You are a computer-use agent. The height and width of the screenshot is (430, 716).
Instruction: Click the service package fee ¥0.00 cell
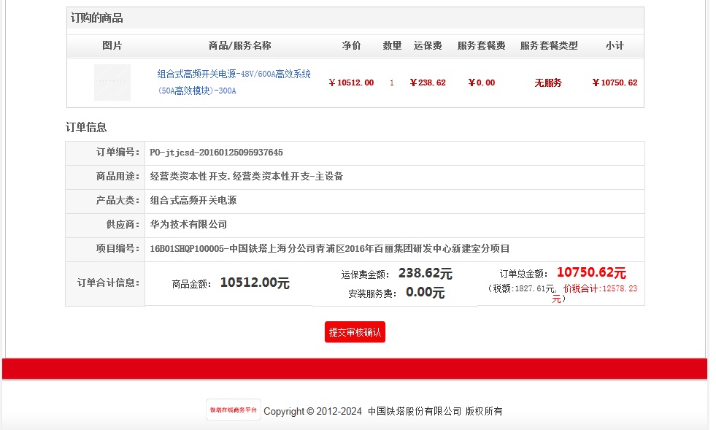(482, 82)
